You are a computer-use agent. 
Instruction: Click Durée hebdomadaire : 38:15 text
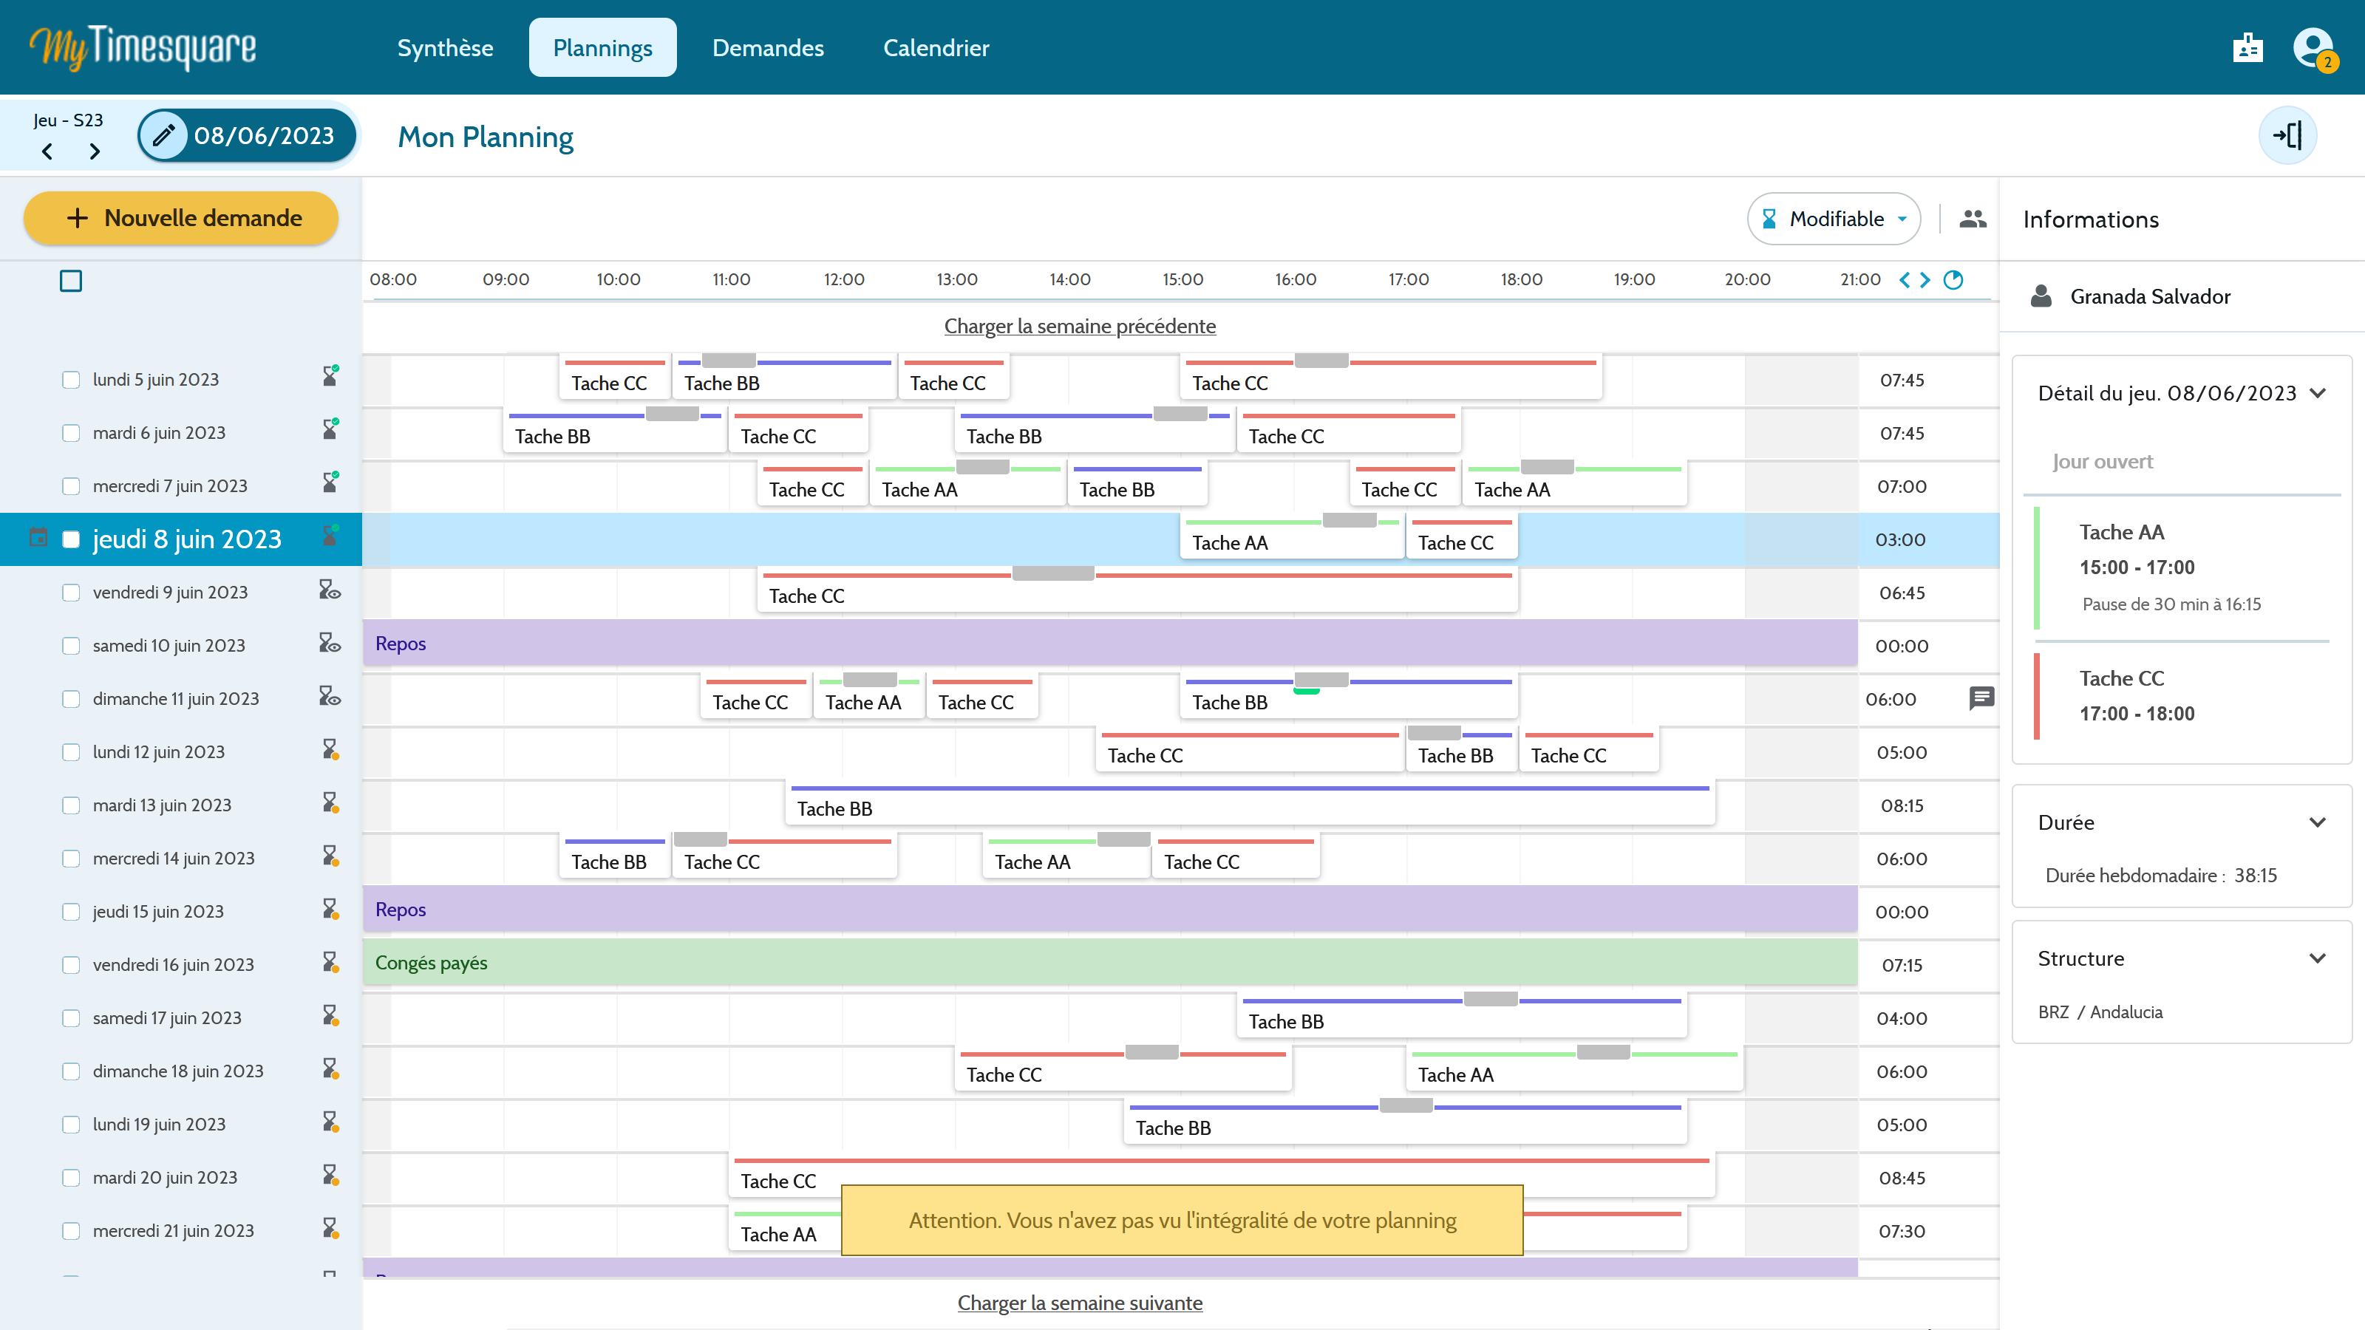(2161, 876)
